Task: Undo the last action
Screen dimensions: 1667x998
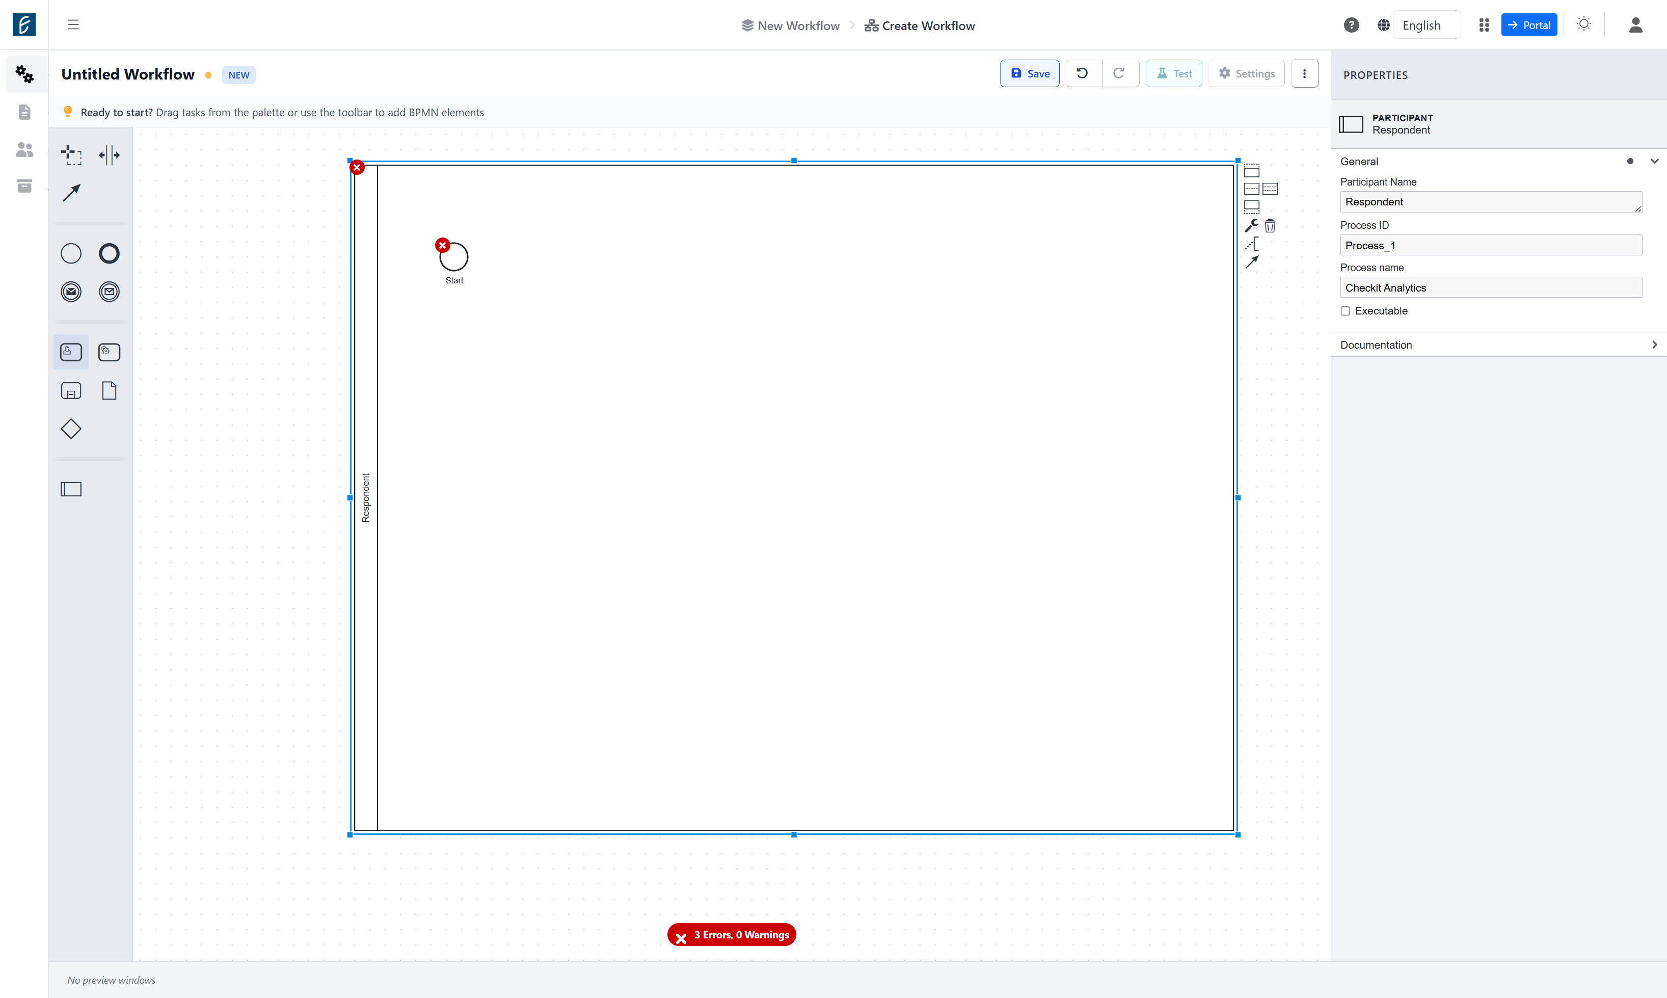Action: click(1082, 73)
